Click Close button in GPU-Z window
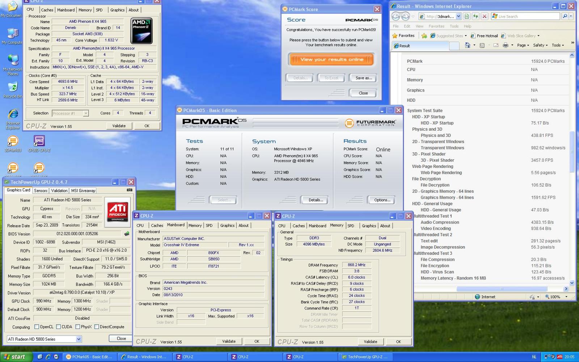The width and height of the screenshot is (579, 362). coord(121,338)
